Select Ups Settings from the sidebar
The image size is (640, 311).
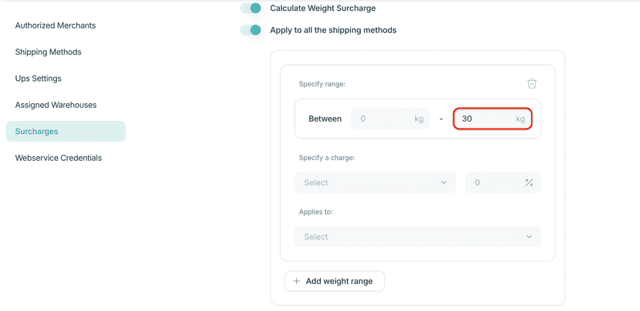coord(39,79)
